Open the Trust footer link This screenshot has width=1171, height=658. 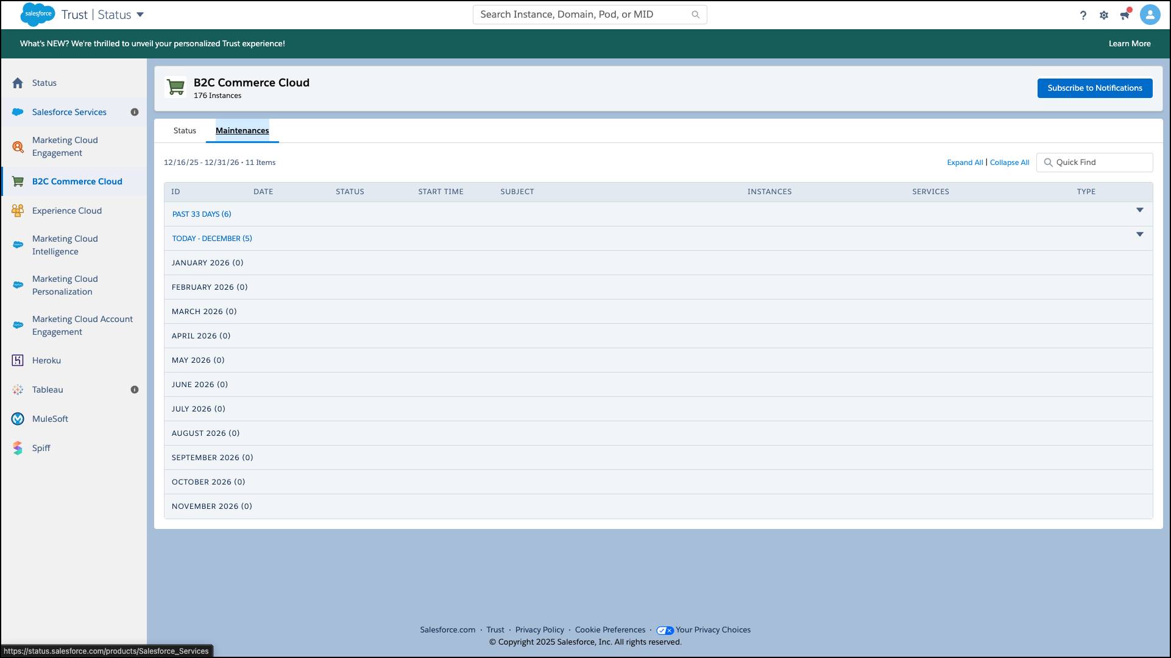point(495,630)
